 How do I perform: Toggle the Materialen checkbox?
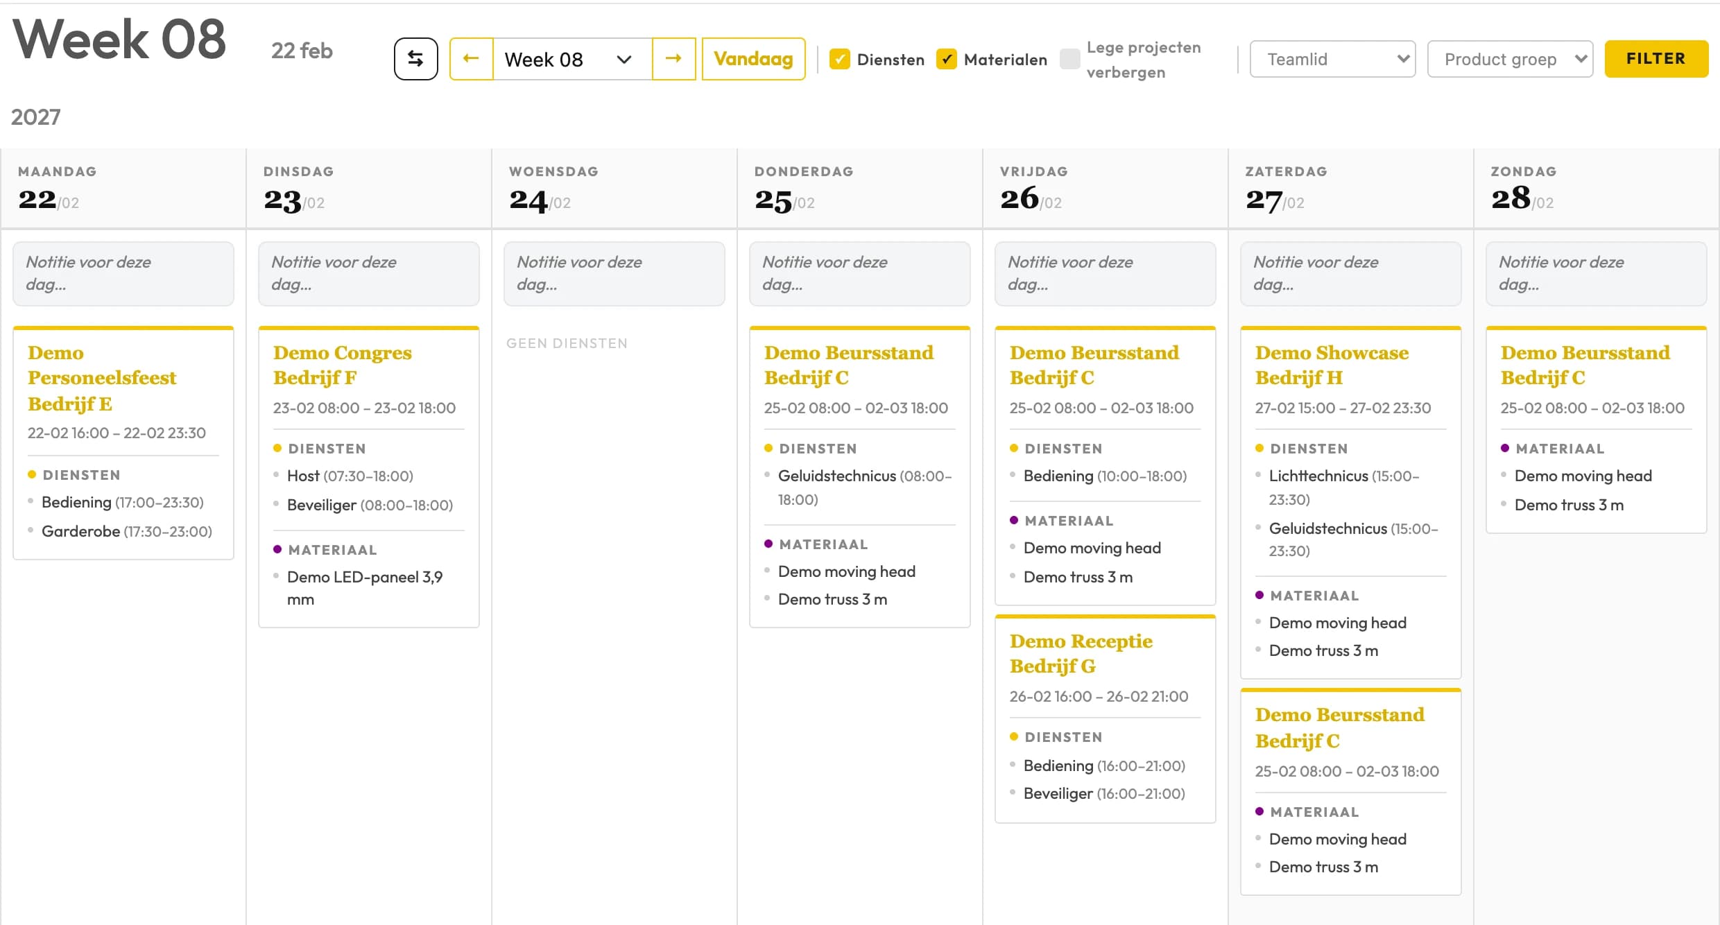[947, 60]
